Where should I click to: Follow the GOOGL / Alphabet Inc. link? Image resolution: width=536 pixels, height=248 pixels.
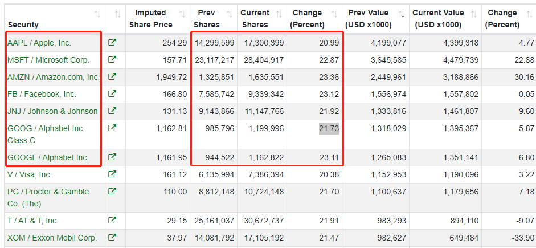tap(48, 157)
